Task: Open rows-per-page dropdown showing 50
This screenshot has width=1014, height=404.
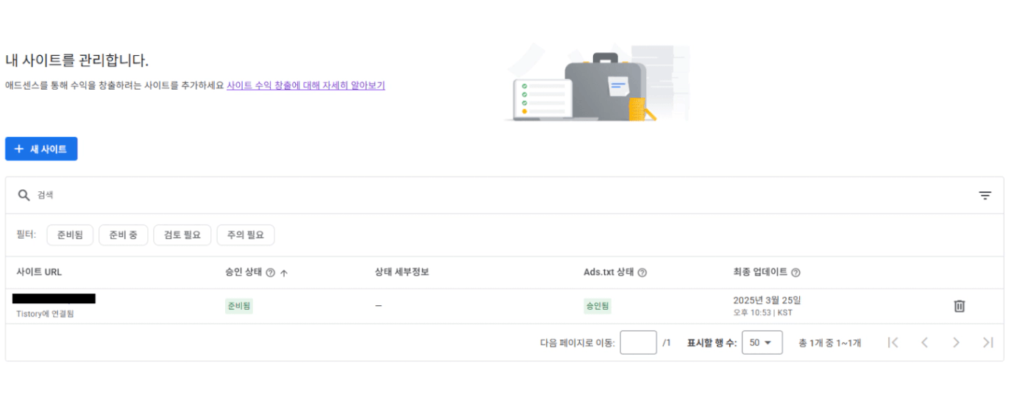Action: [762, 342]
